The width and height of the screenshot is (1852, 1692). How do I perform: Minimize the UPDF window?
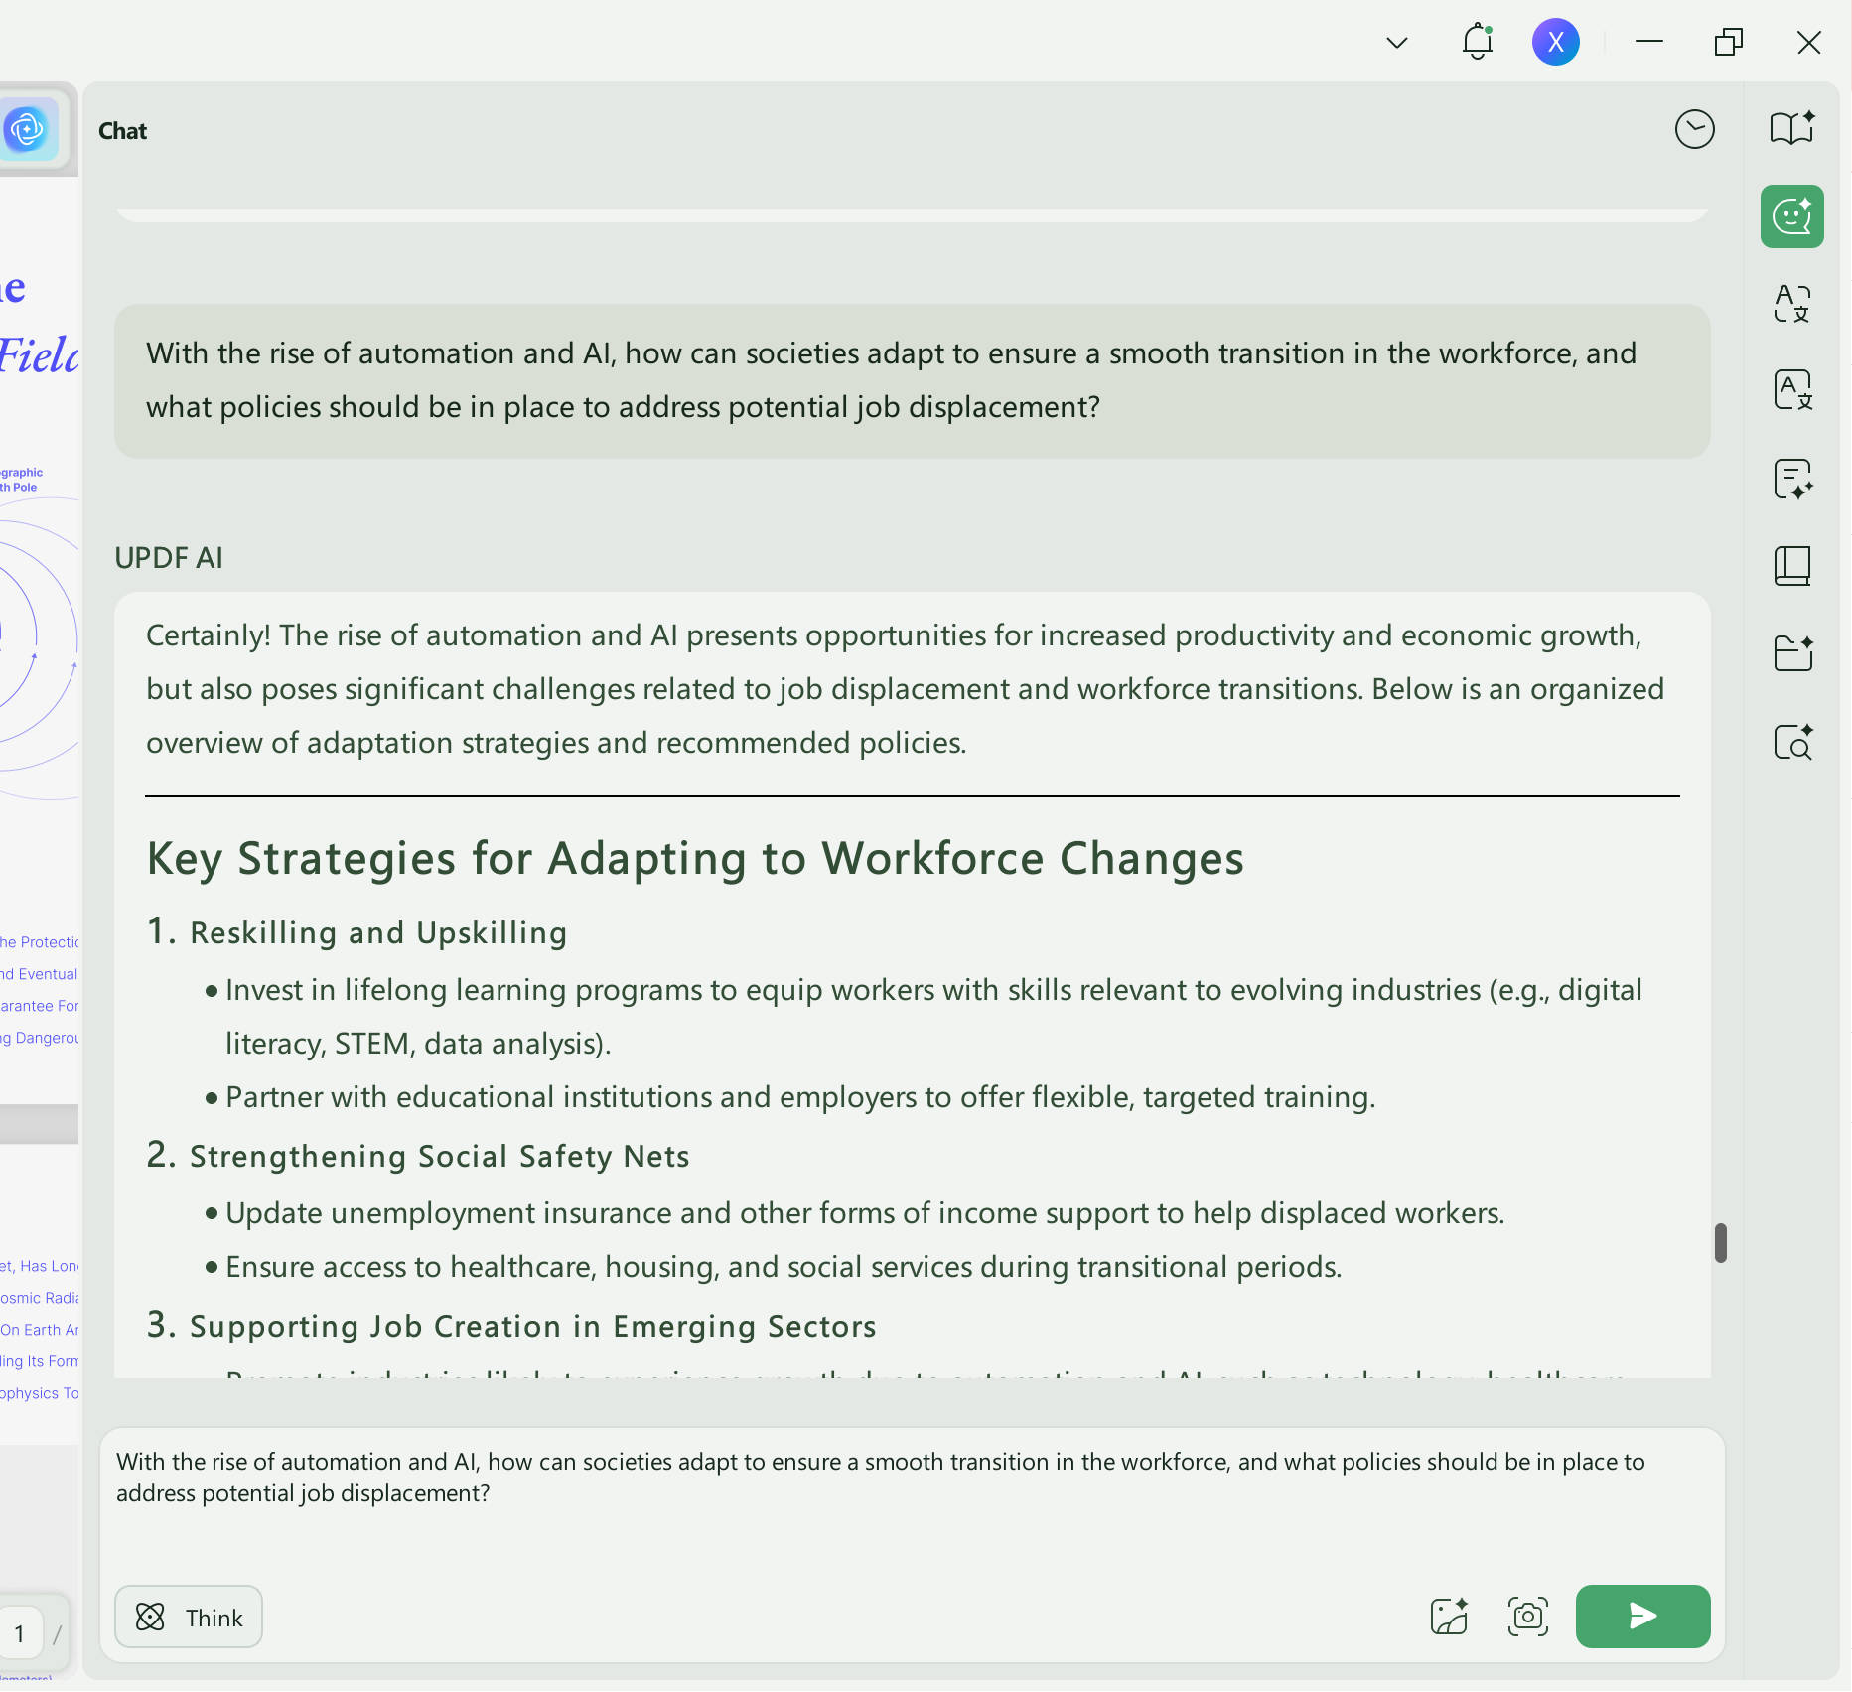[x=1649, y=42]
